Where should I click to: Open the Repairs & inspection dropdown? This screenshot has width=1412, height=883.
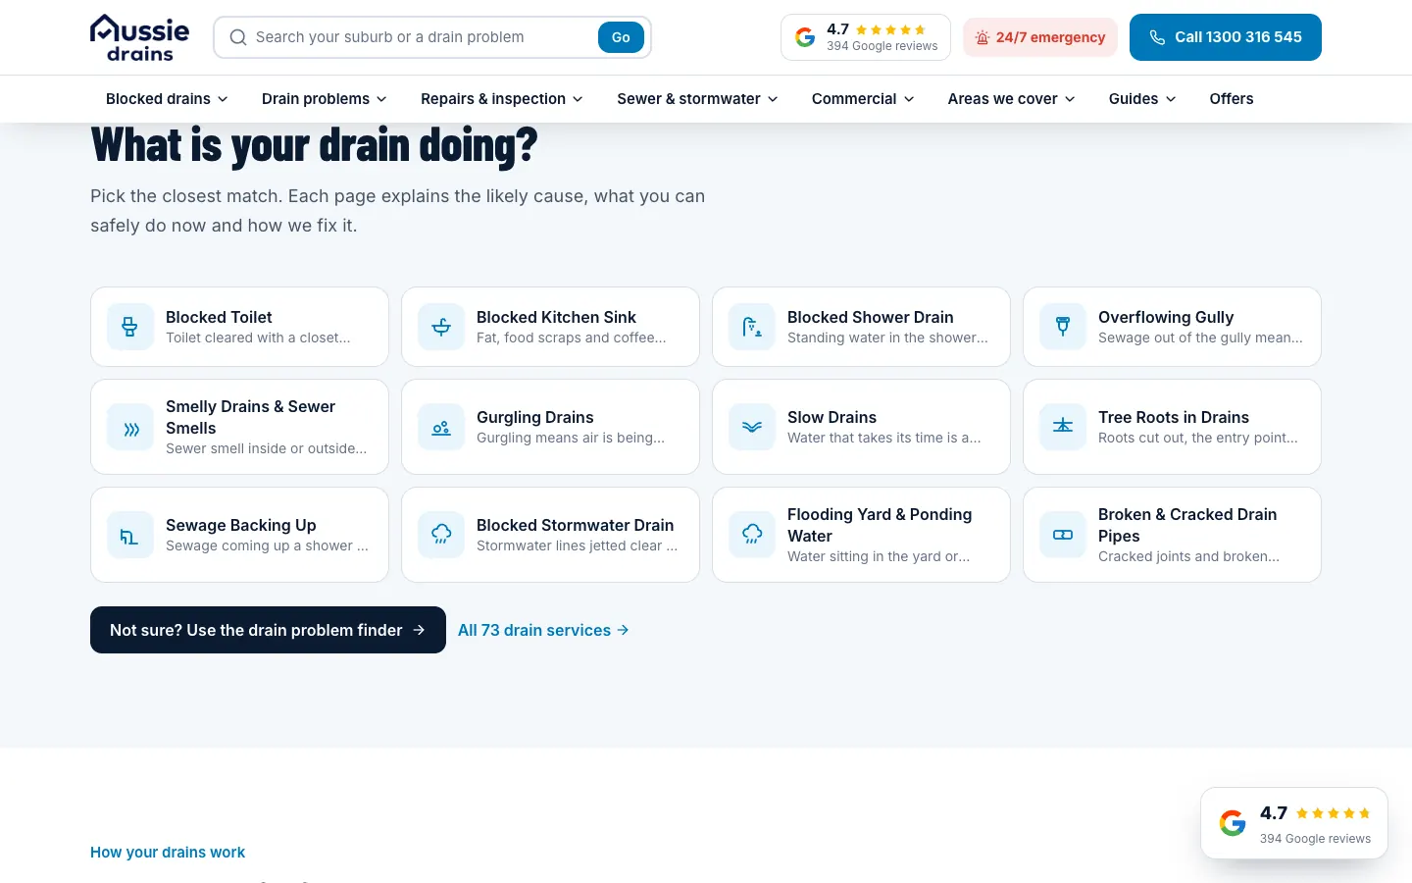click(x=502, y=99)
